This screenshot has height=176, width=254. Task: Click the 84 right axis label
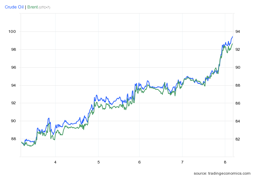(x=238, y=121)
